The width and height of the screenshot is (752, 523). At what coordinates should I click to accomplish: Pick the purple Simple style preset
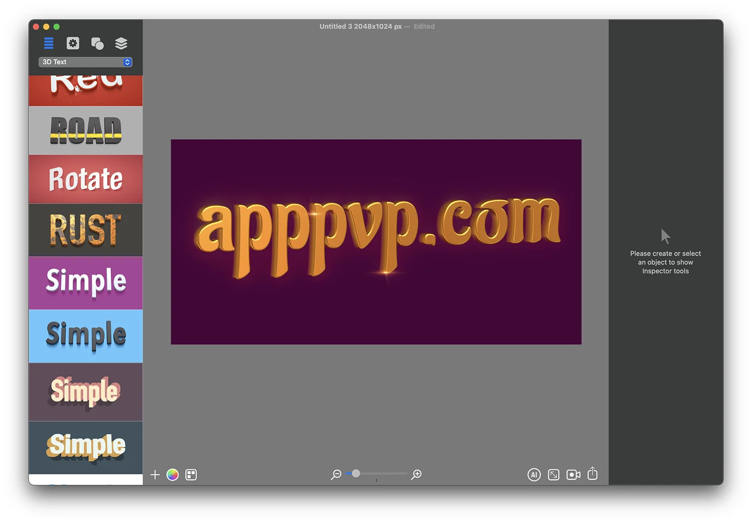[86, 283]
